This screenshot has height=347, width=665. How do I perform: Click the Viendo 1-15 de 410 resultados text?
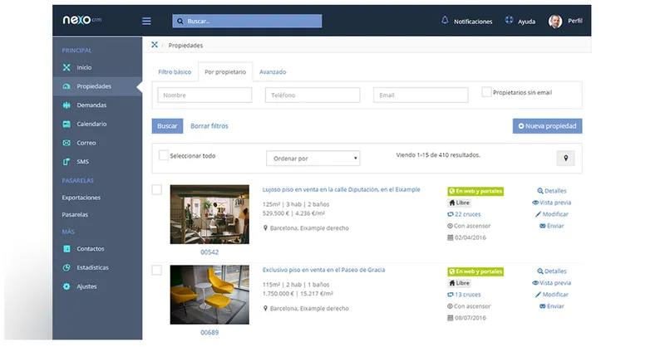(x=438, y=155)
